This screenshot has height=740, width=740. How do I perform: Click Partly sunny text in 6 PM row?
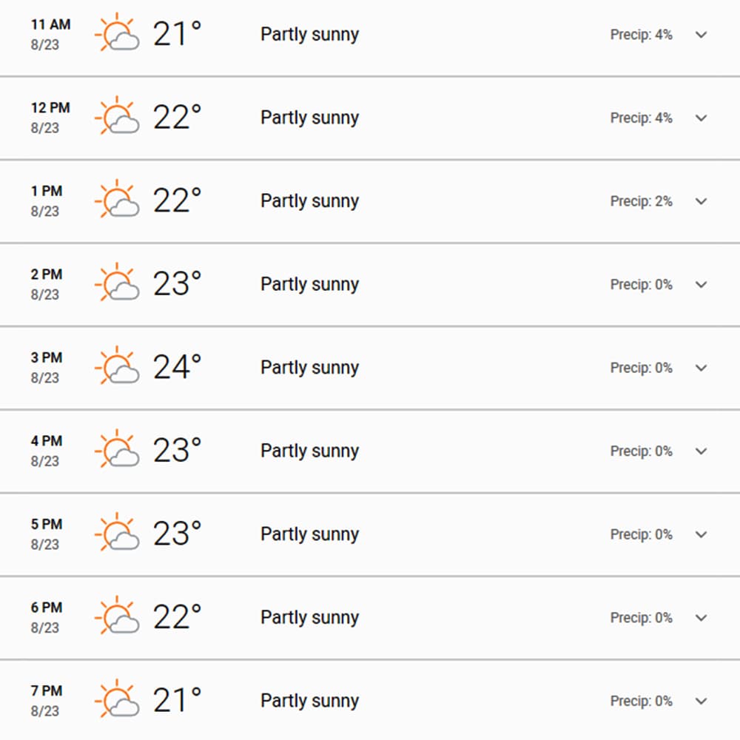click(309, 617)
